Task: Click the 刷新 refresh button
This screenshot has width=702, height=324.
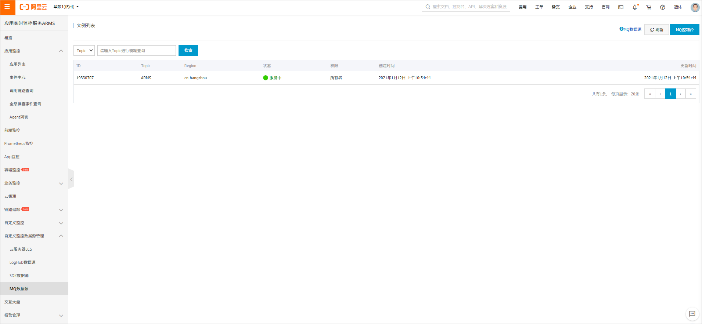Action: 656,30
